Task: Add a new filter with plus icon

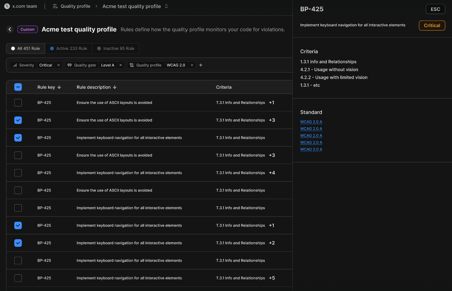Action: click(201, 65)
